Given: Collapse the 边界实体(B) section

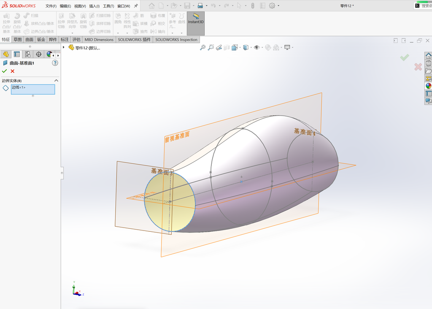Looking at the screenshot, I should pyautogui.click(x=56, y=81).
